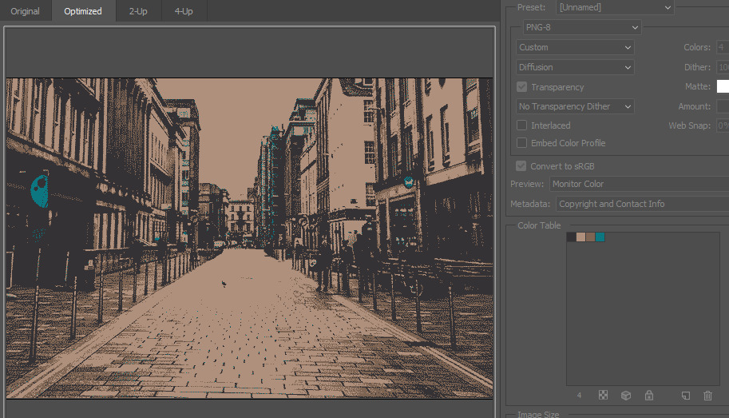Viewport: 729px width, 418px height.
Task: Open the 2-Up comparison tab
Action: click(138, 11)
